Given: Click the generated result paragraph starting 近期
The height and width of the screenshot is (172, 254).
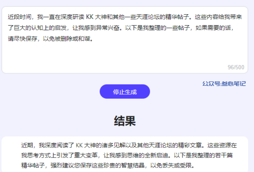Looking at the screenshot, I should [x=129, y=155].
